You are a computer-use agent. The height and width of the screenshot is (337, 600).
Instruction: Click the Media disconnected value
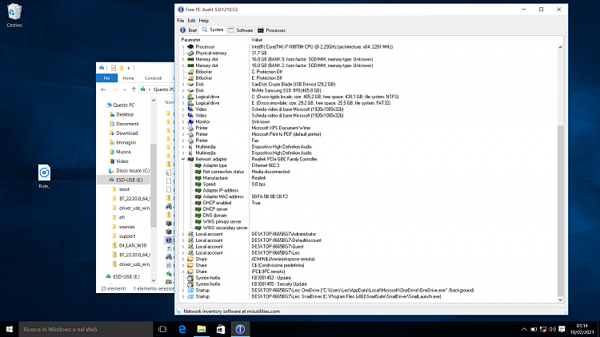270,172
